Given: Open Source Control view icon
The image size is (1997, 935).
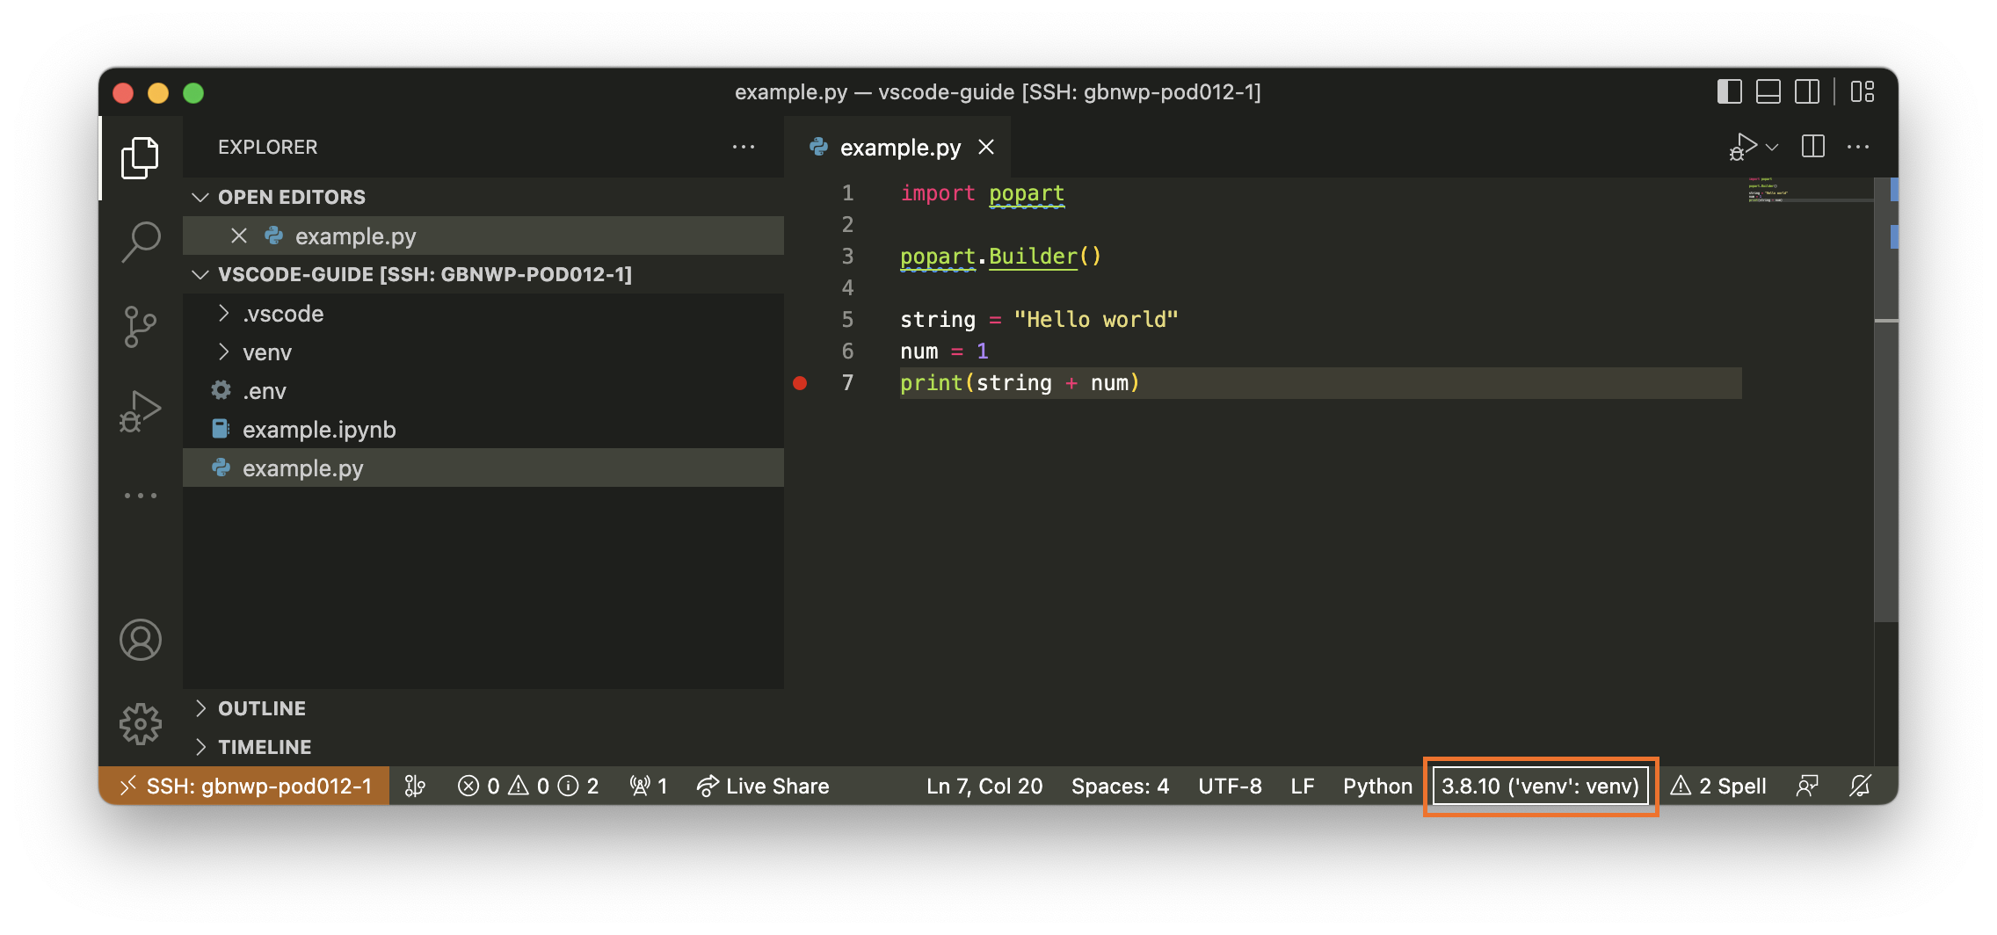Looking at the screenshot, I should [141, 327].
